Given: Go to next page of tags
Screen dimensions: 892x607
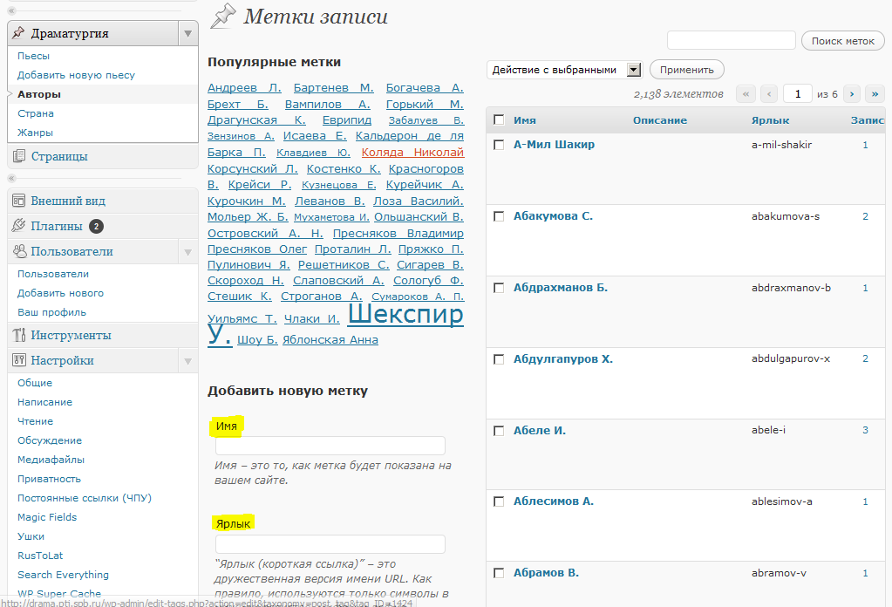Looking at the screenshot, I should (x=852, y=94).
